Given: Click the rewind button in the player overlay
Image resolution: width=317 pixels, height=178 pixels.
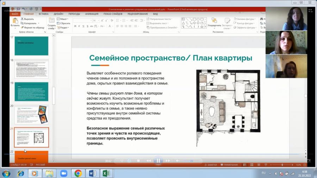Looking at the screenshot, I should [149, 161].
